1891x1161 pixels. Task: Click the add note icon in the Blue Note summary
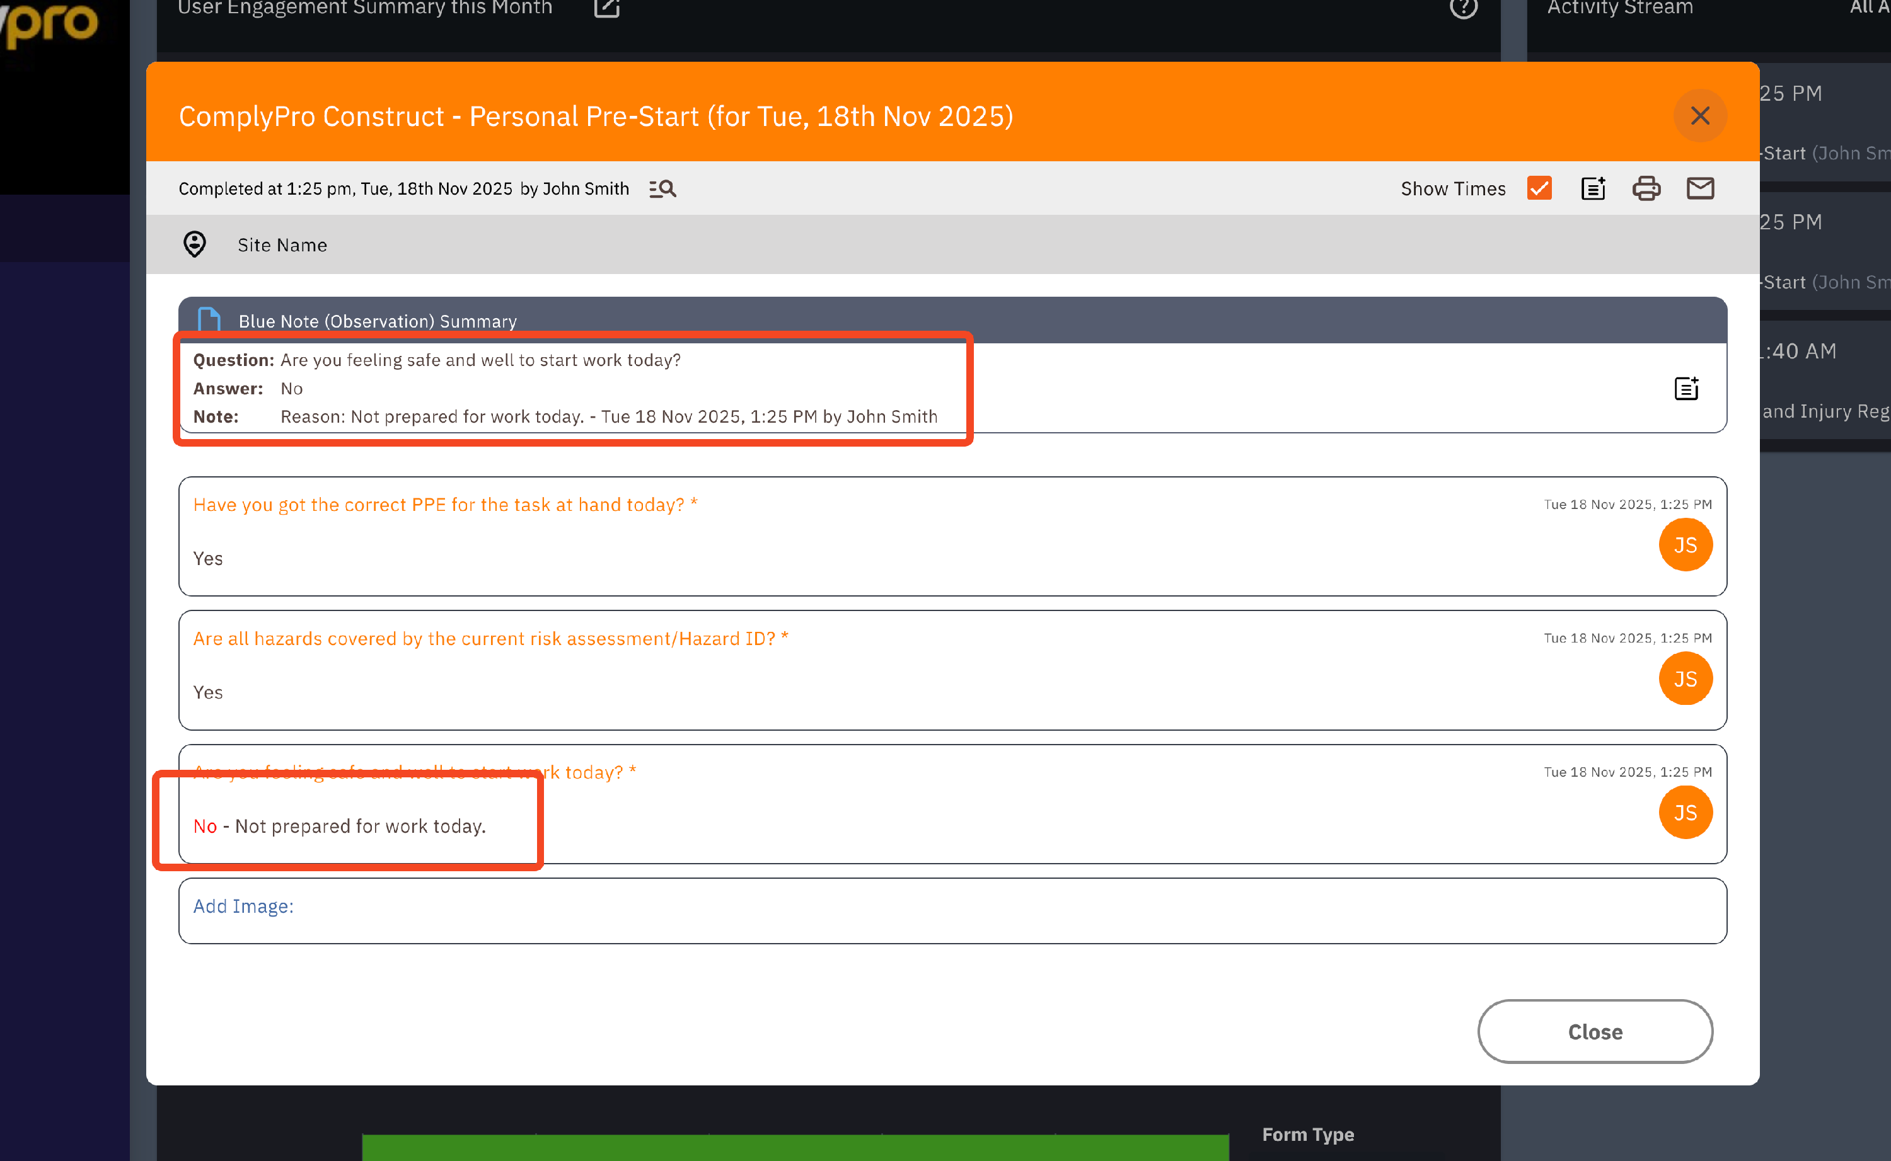(1686, 389)
